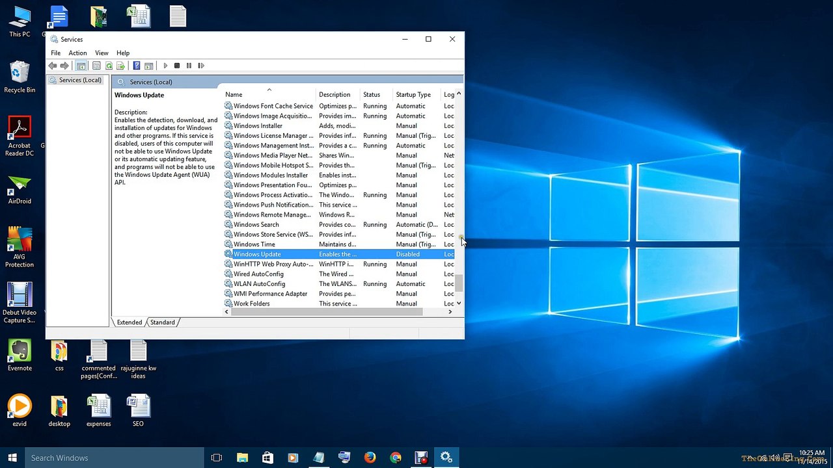Open Task View on taskbar
Viewport: 833px width, 468px height.
(x=217, y=458)
